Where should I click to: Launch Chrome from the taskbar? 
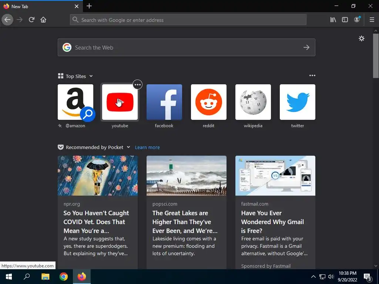(x=64, y=277)
